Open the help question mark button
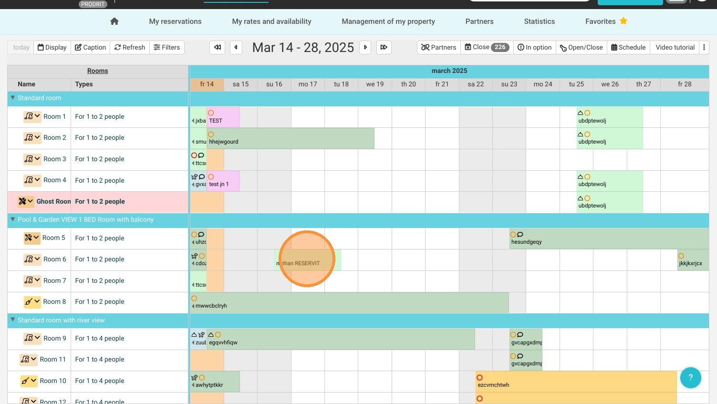The width and height of the screenshot is (717, 404). pos(690,377)
